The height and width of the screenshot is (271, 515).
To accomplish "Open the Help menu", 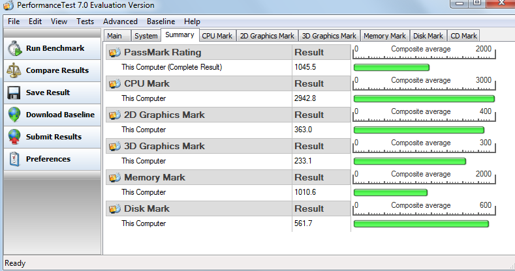I will pos(192,21).
